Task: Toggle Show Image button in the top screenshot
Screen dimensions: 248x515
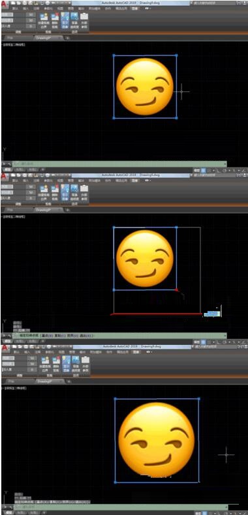Action: (x=65, y=20)
